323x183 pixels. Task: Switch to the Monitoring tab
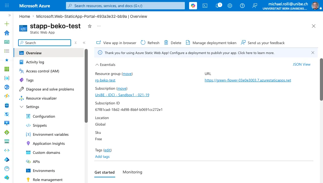132,172
